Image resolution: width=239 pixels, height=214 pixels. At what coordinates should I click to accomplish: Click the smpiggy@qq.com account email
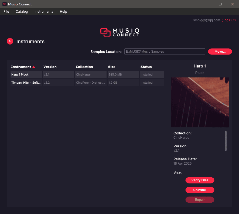point(207,20)
